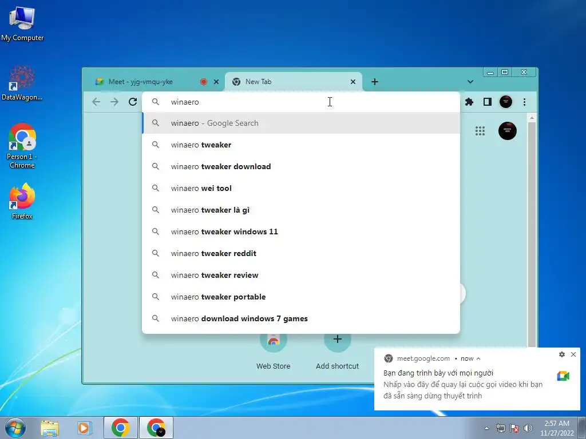
Task: Open the profile avatar in Chrome toolbar
Action: 506,102
